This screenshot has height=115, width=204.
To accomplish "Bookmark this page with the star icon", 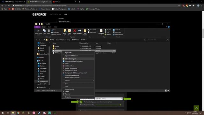I will pos(179,5).
